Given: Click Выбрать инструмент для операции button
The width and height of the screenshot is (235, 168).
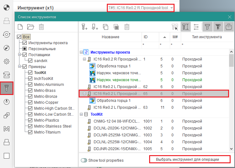Looking at the screenshot, I should [x=190, y=160].
